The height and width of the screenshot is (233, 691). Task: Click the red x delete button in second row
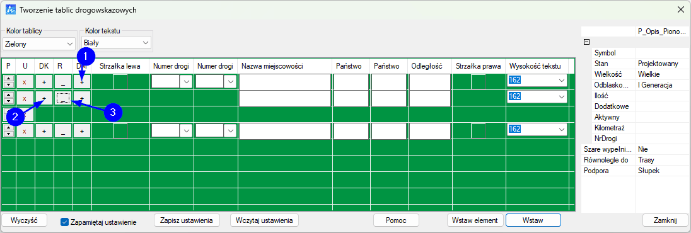25,99
